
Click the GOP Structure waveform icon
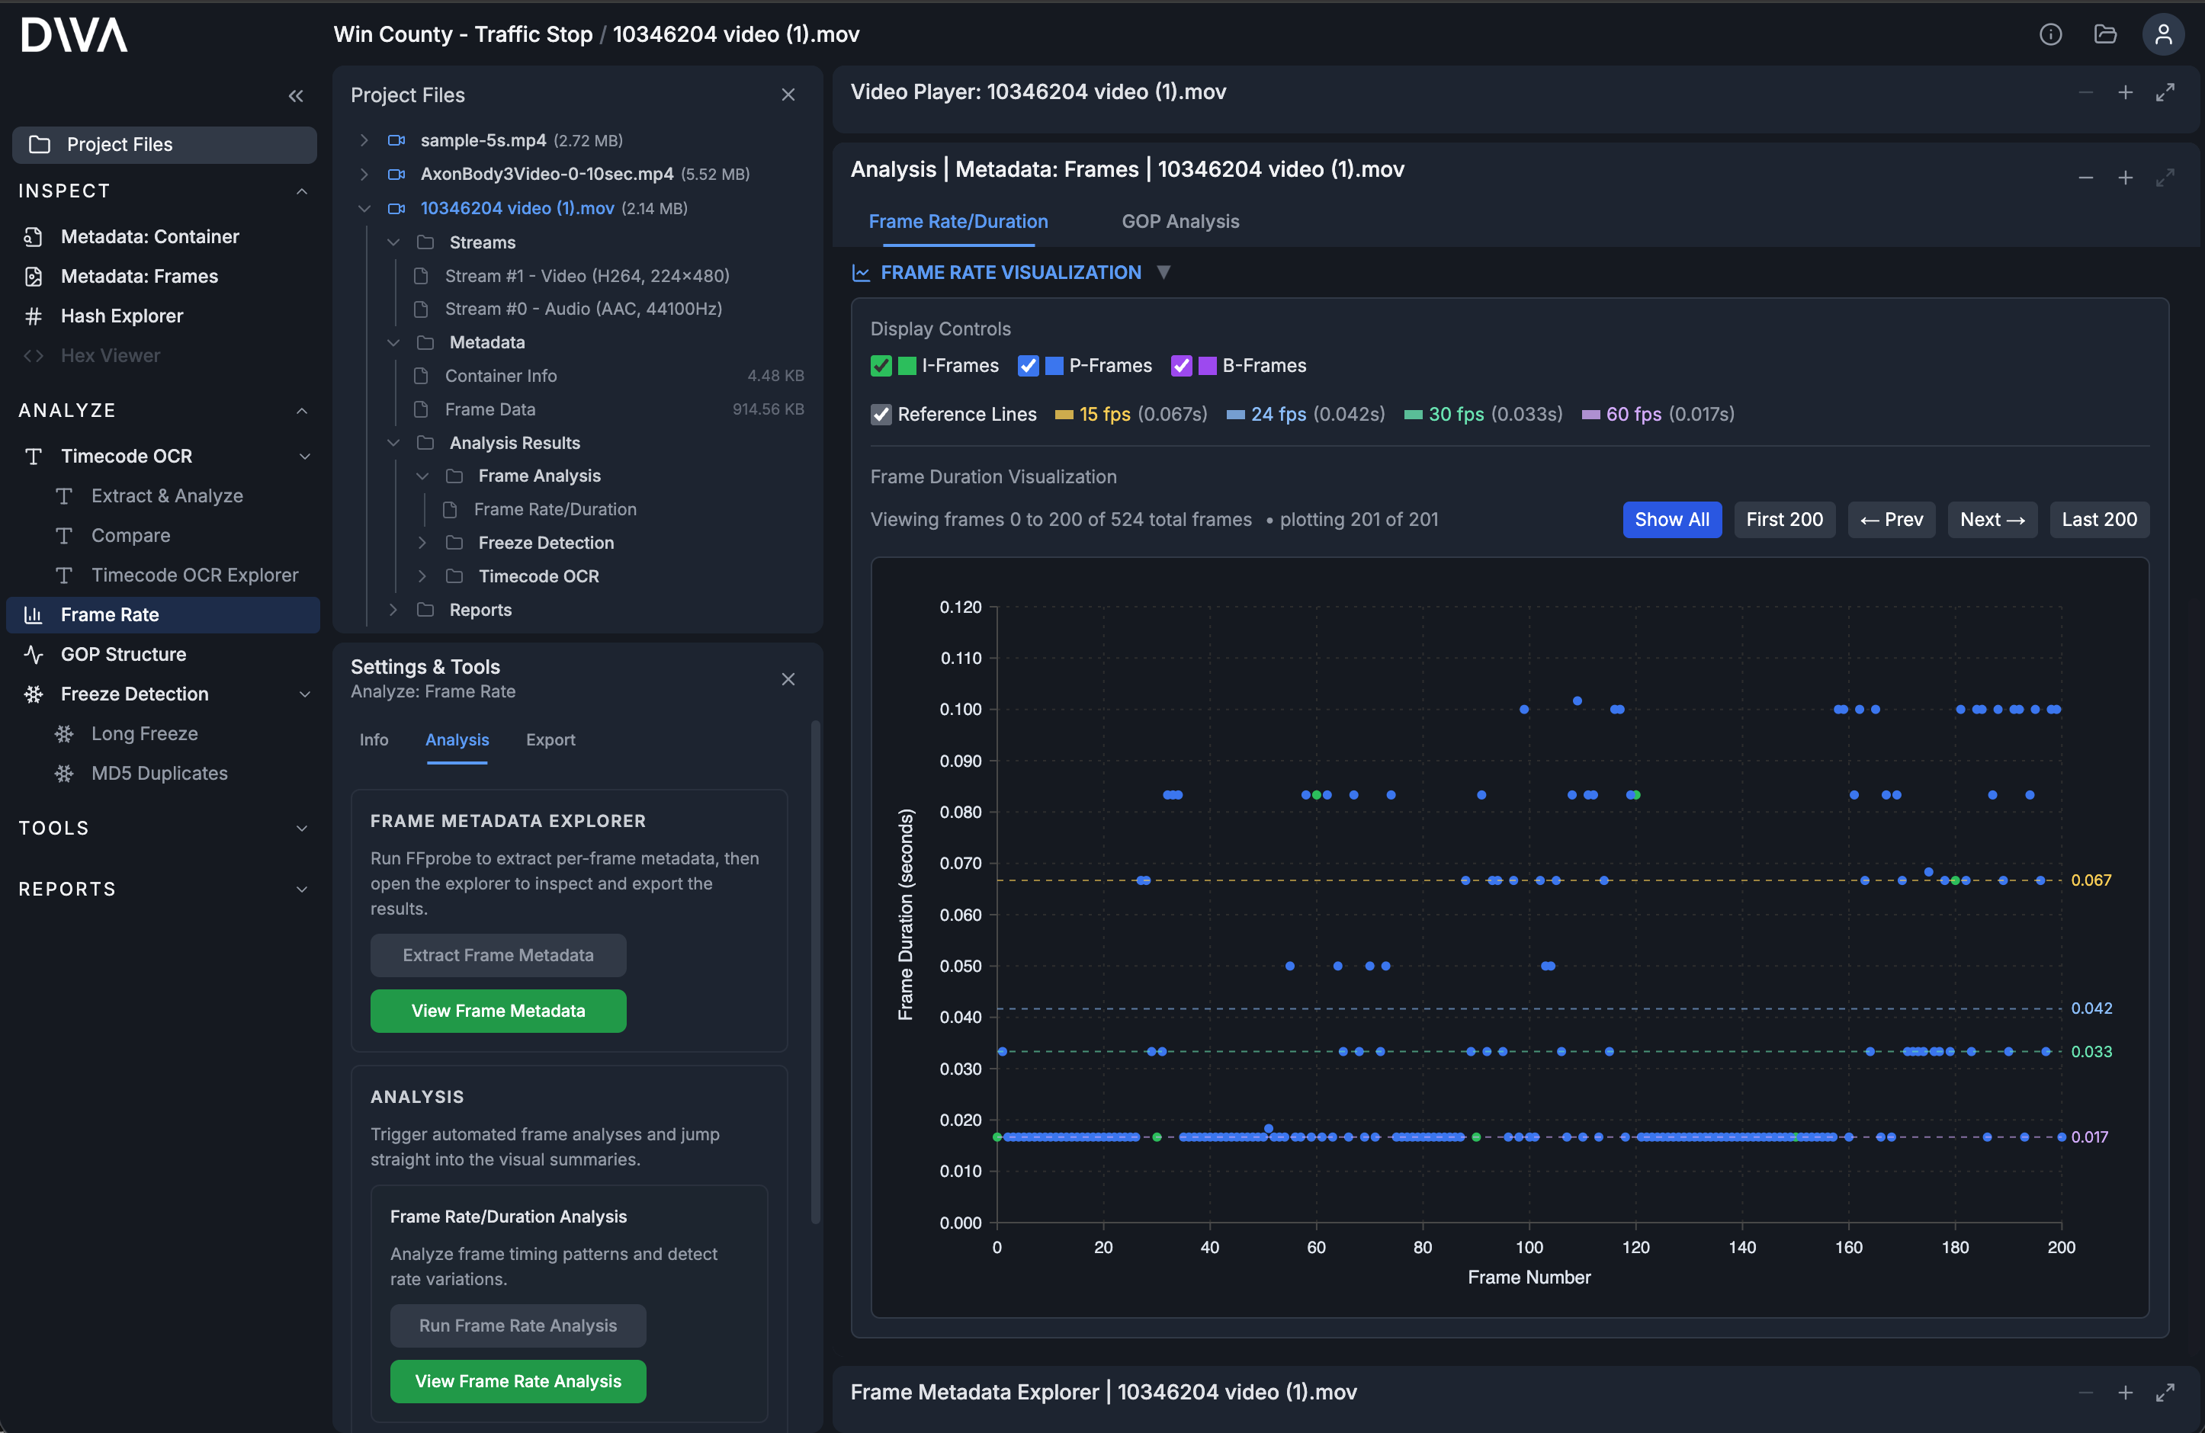click(34, 654)
